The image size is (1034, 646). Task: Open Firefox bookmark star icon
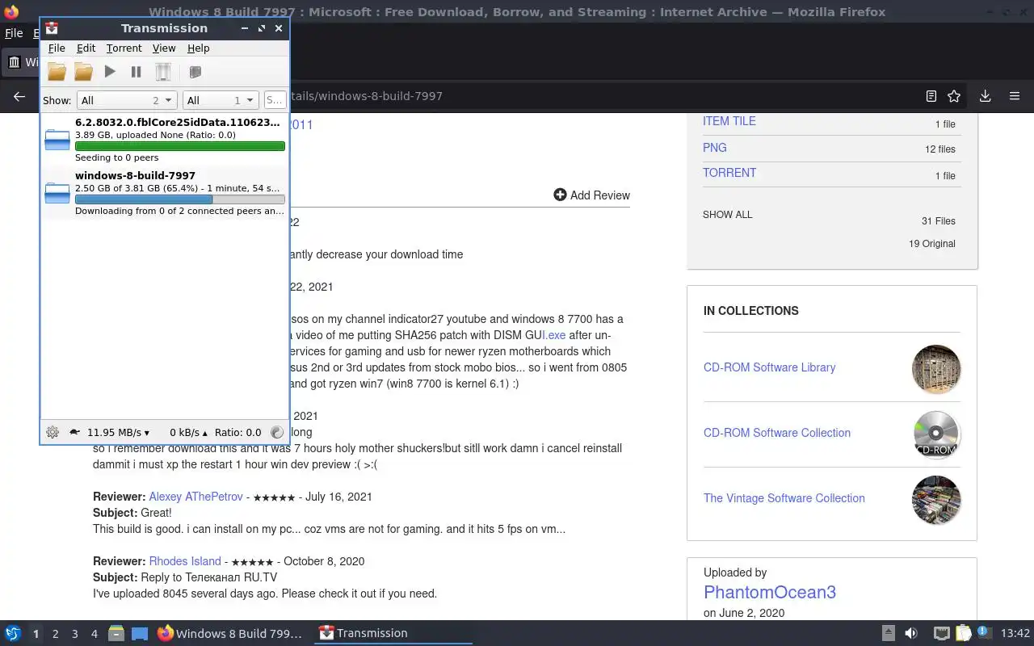[x=954, y=96]
